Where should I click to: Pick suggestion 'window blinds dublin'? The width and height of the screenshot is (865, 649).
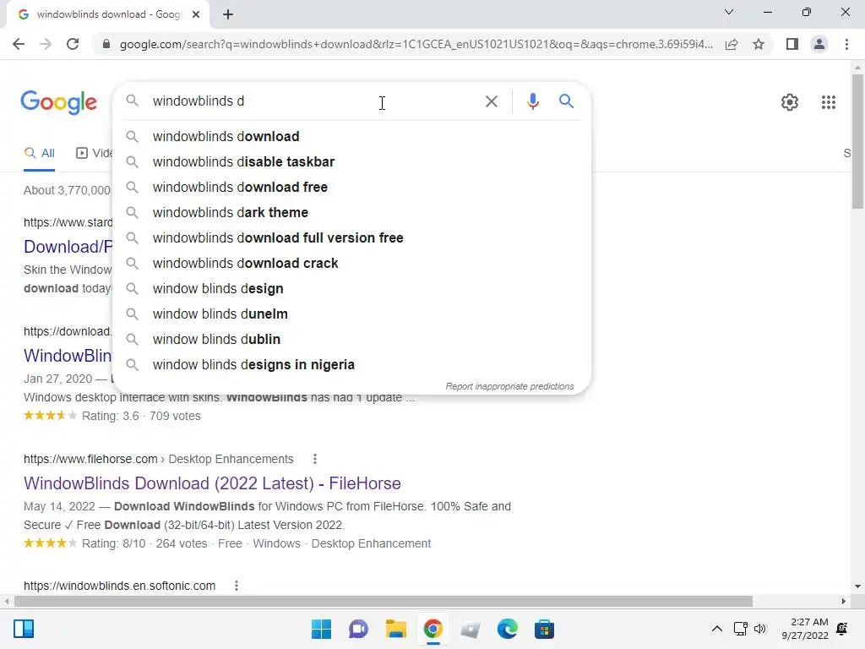[x=351, y=340]
